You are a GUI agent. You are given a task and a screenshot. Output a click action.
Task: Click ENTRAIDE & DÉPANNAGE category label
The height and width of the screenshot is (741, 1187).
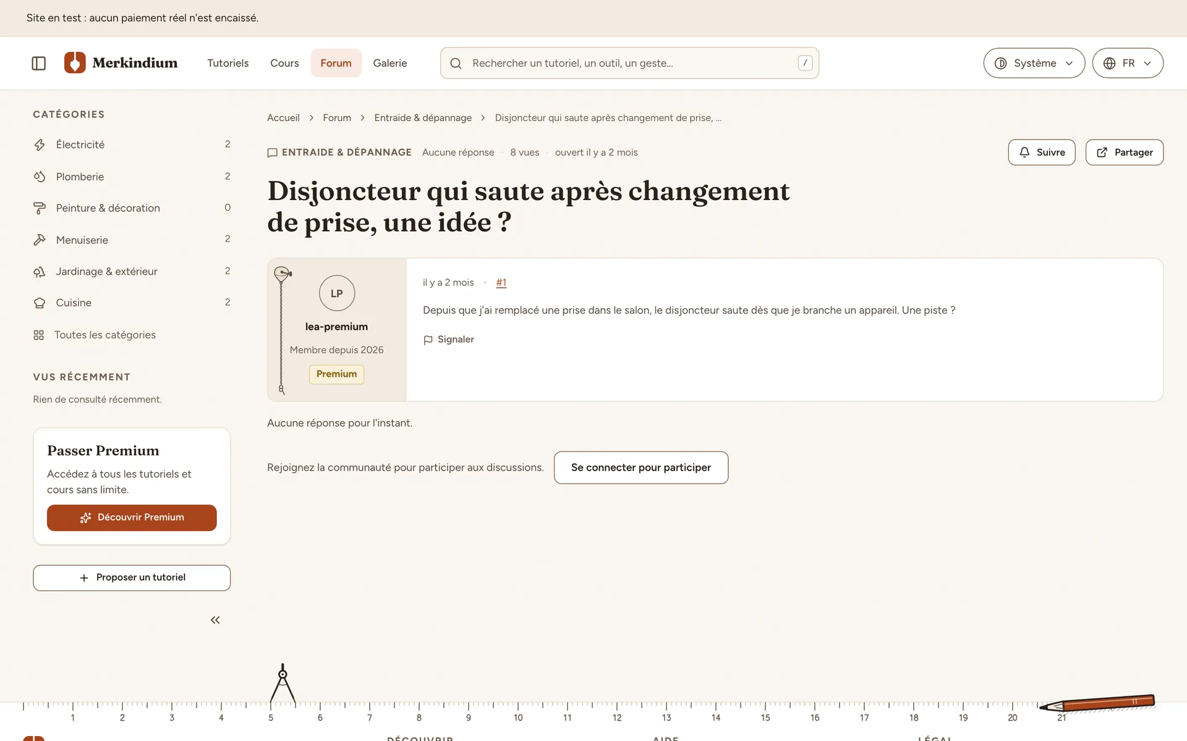coord(339,153)
